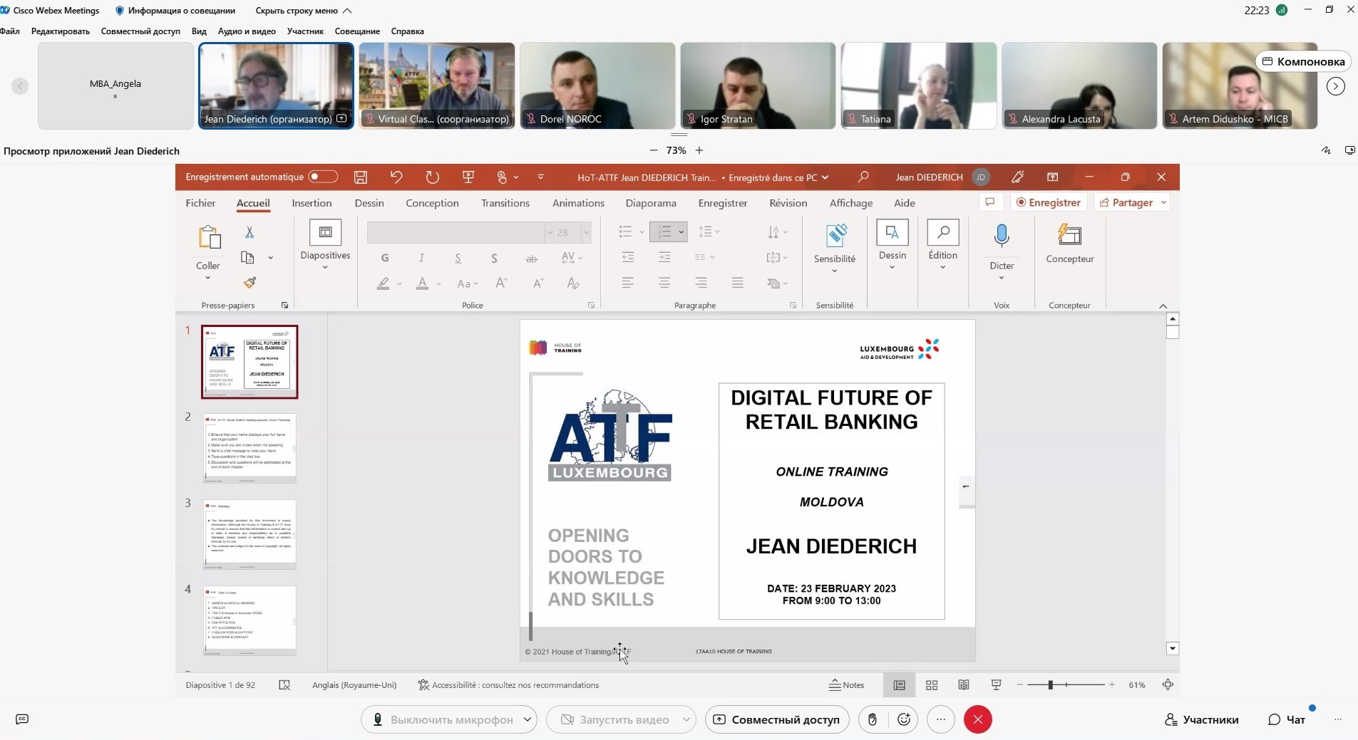Select Dorel NOROC video thumbnail
1358x740 pixels.
[597, 85]
